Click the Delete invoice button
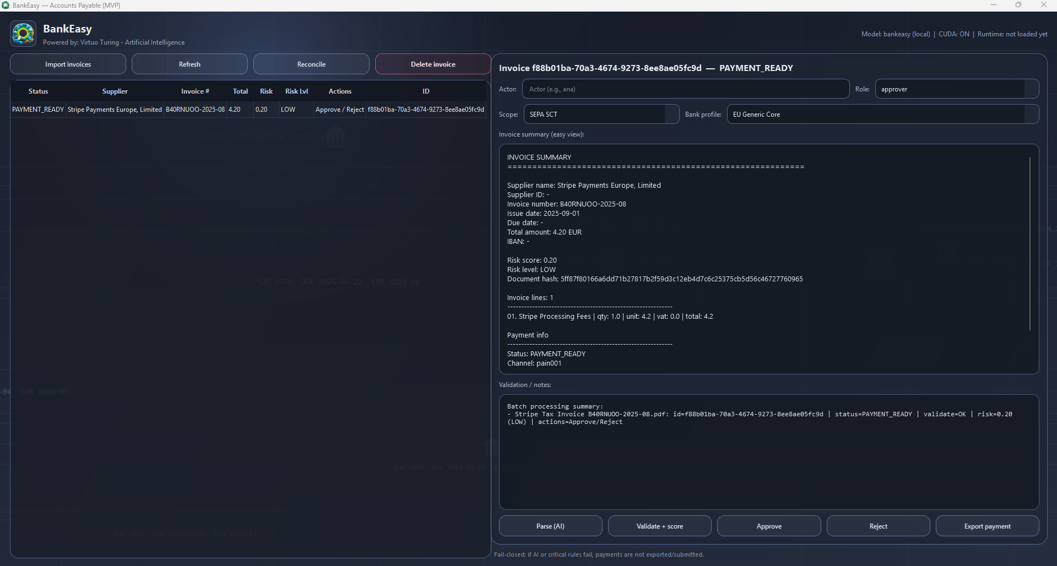1057x566 pixels. pos(432,64)
